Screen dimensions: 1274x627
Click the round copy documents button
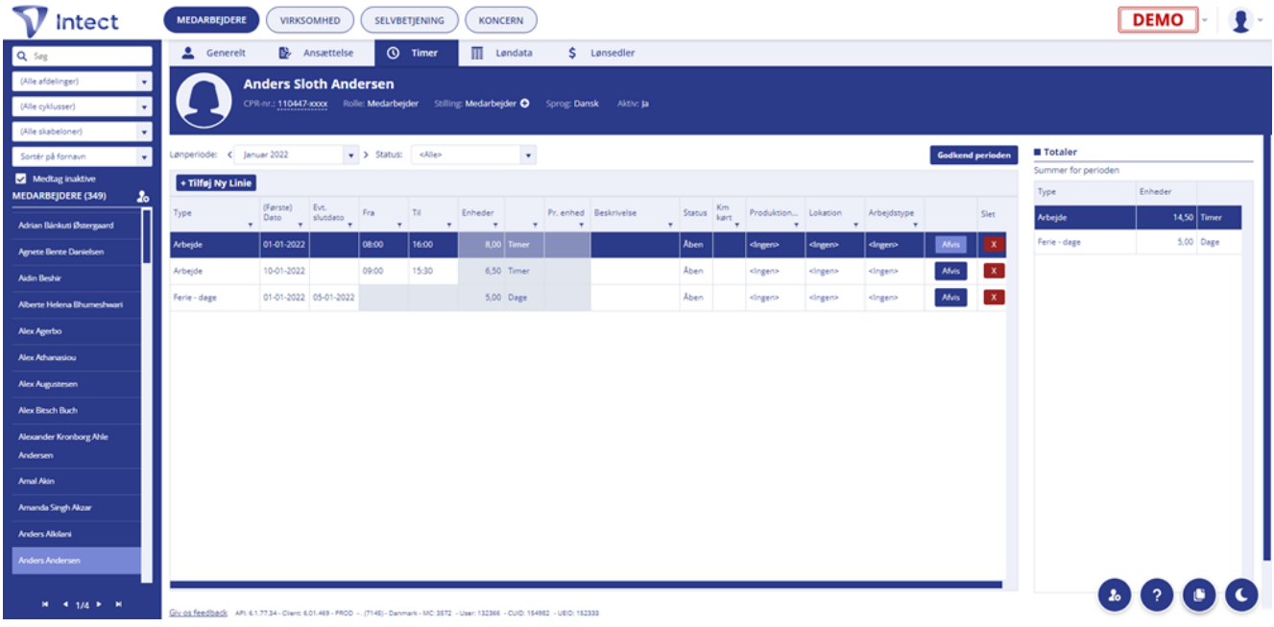click(1199, 596)
